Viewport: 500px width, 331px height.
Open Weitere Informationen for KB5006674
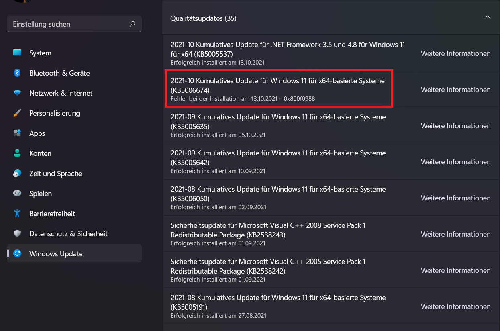[455, 90]
